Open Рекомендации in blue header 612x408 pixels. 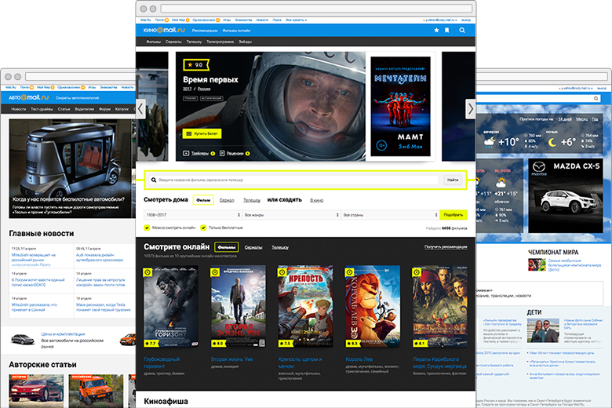(x=205, y=31)
